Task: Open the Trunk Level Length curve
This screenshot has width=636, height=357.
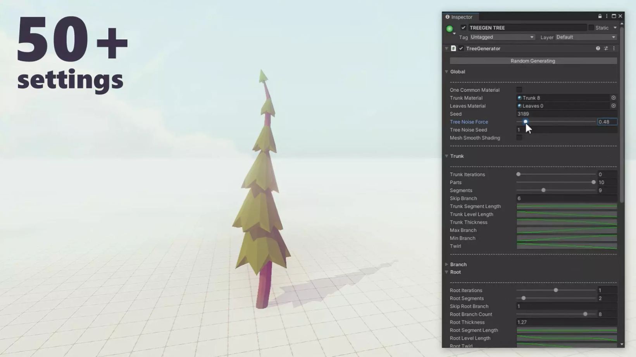Action: point(567,214)
